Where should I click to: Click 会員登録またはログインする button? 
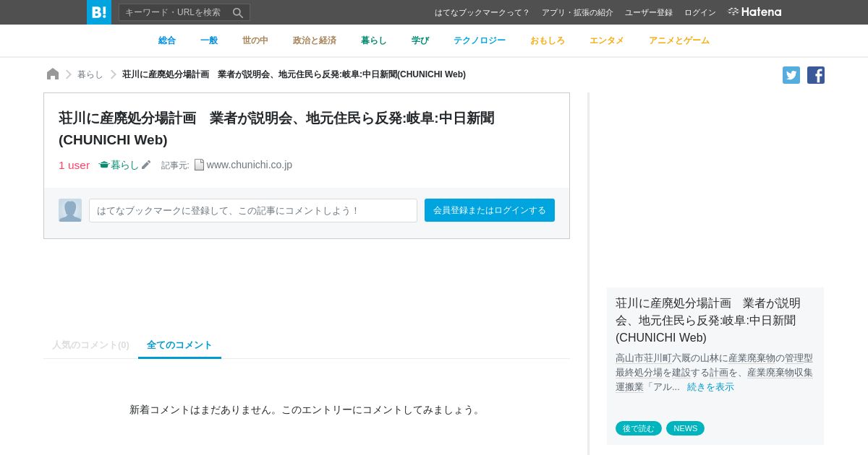tap(490, 210)
